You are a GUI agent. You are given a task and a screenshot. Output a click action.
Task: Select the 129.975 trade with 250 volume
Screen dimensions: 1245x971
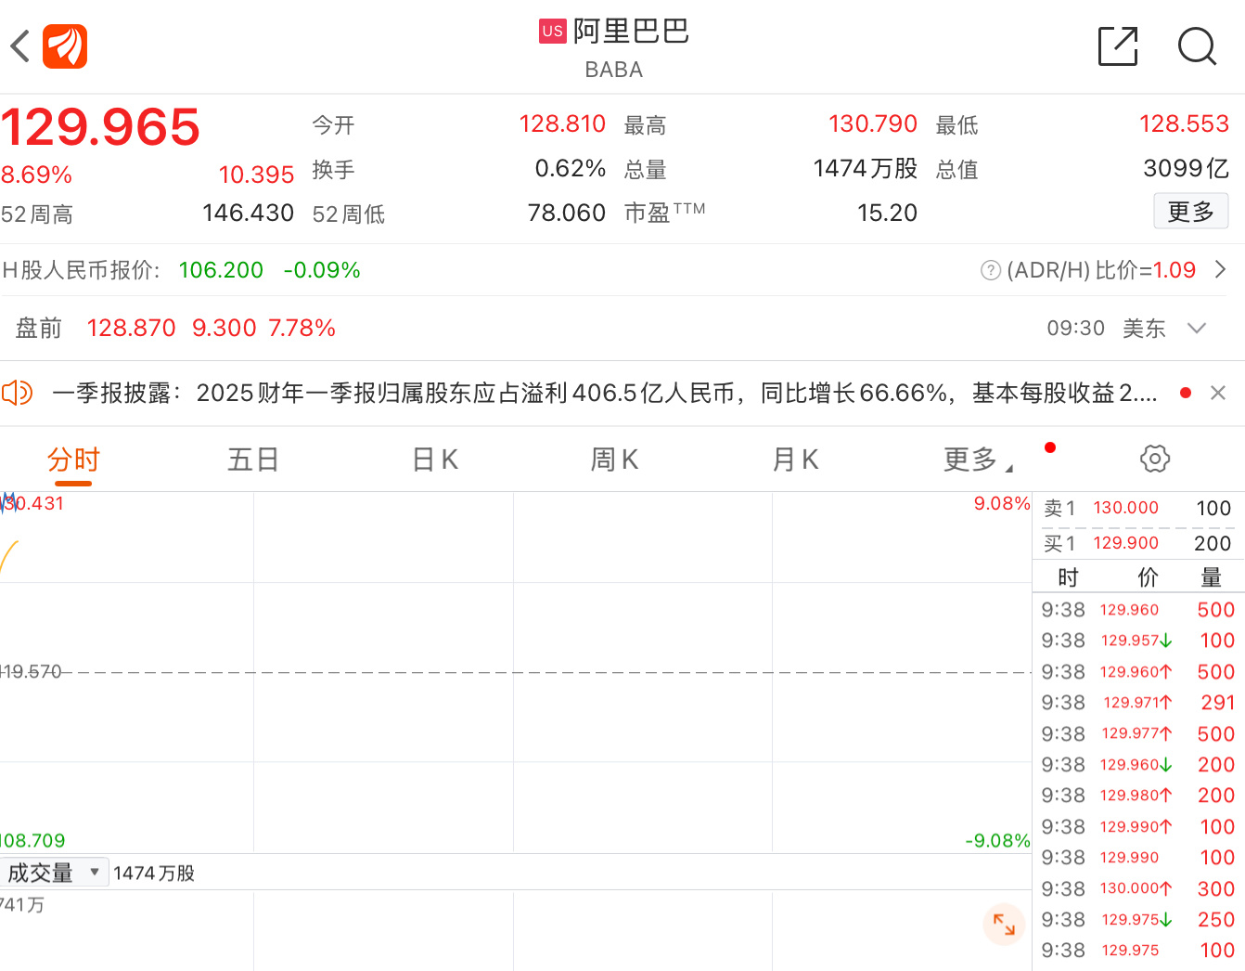click(1137, 919)
